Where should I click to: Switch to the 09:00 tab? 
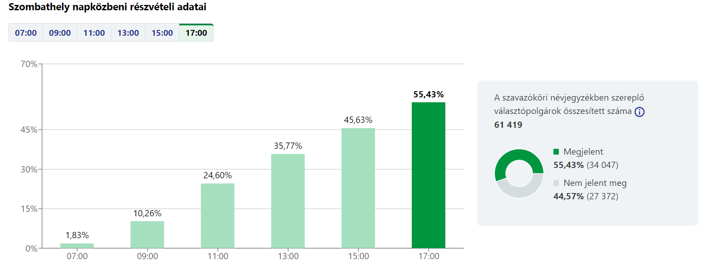point(60,33)
